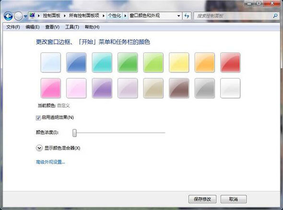Select the frost white color swatch
The height and width of the screenshot is (210, 283).
(230, 88)
